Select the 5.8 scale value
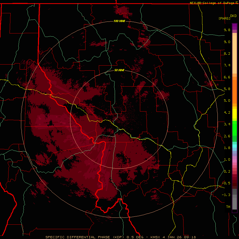The height and width of the screenshot is (239, 239). 227,89
